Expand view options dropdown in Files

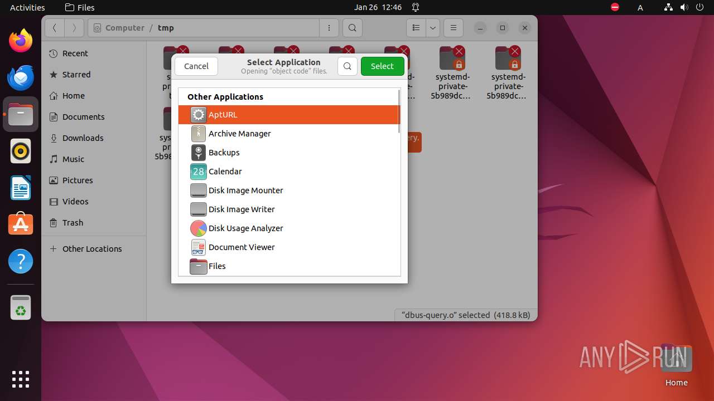[433, 28]
